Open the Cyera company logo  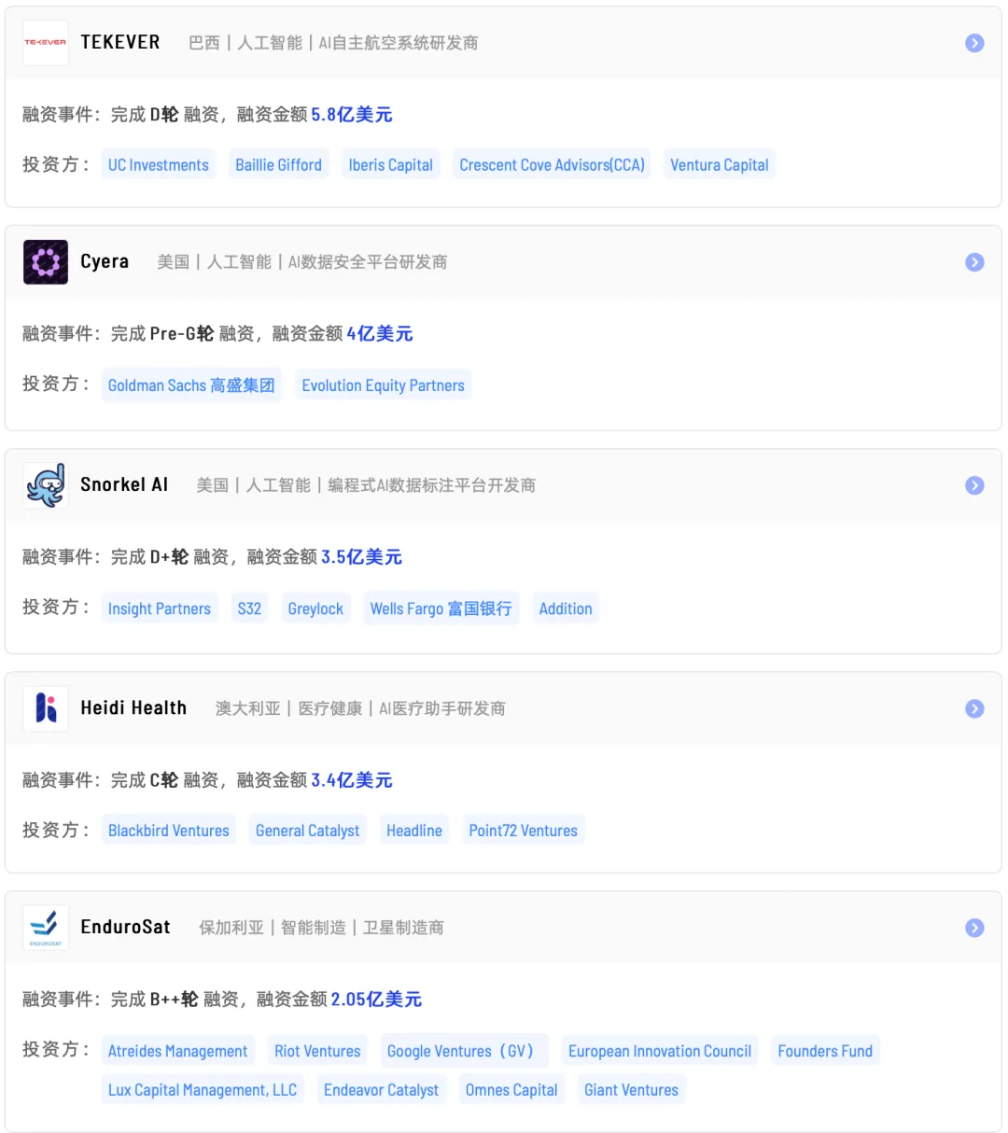(x=45, y=262)
